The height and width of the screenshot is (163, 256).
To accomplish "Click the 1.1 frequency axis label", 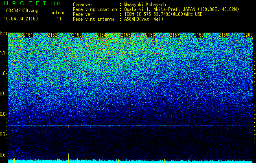I will click(3, 53).
